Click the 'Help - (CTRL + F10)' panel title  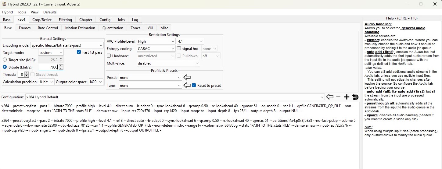401,18
